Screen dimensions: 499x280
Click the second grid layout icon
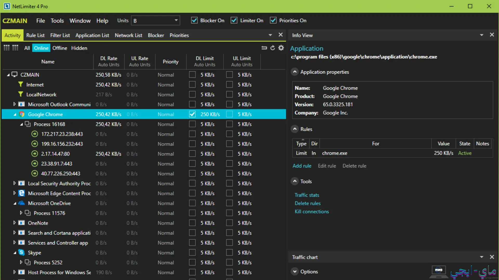coord(15,48)
